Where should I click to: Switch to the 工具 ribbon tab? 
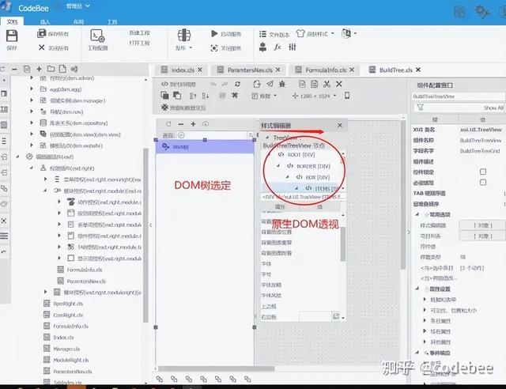pos(112,22)
